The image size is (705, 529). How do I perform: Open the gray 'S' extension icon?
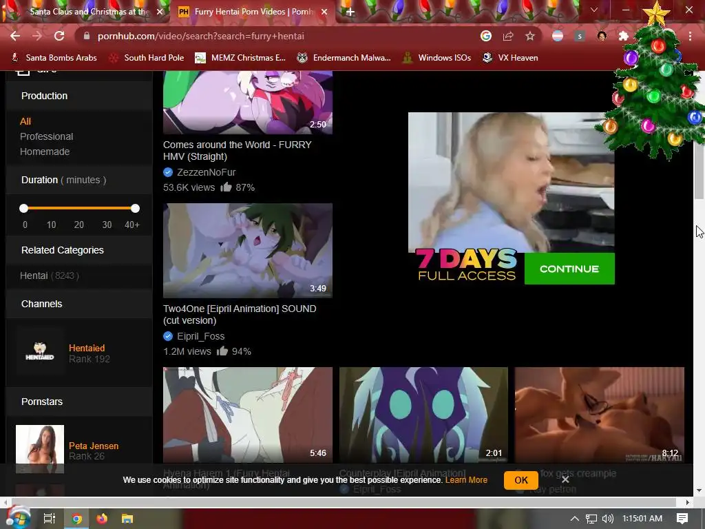coord(580,36)
